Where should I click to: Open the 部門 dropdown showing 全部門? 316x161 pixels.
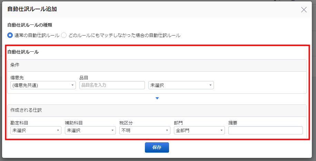pos(199,130)
